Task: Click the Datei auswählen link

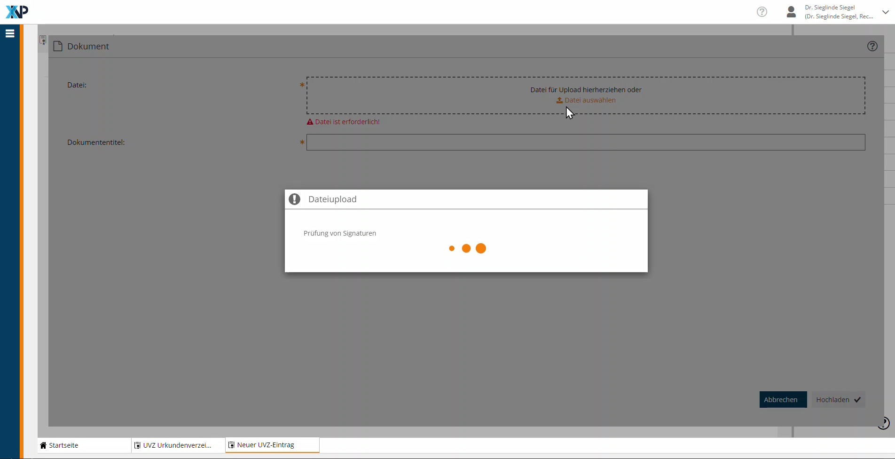Action: [590, 100]
